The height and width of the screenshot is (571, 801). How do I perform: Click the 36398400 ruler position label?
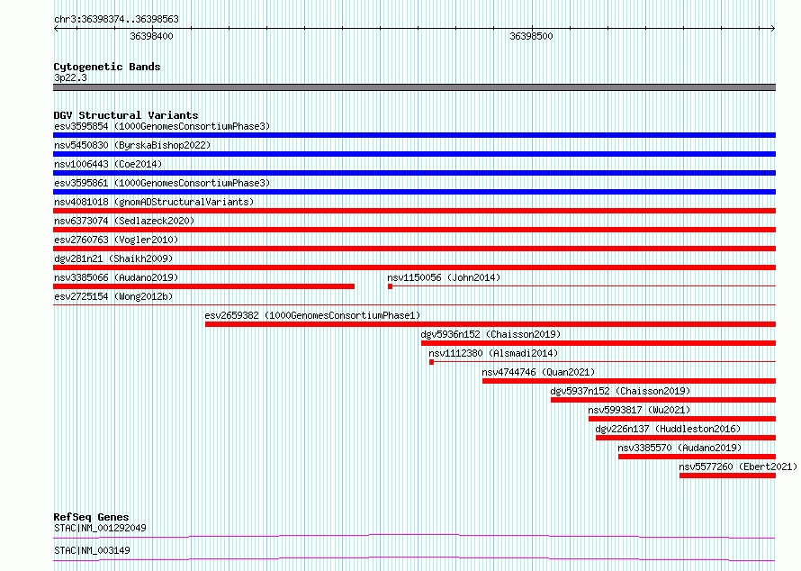click(x=151, y=36)
